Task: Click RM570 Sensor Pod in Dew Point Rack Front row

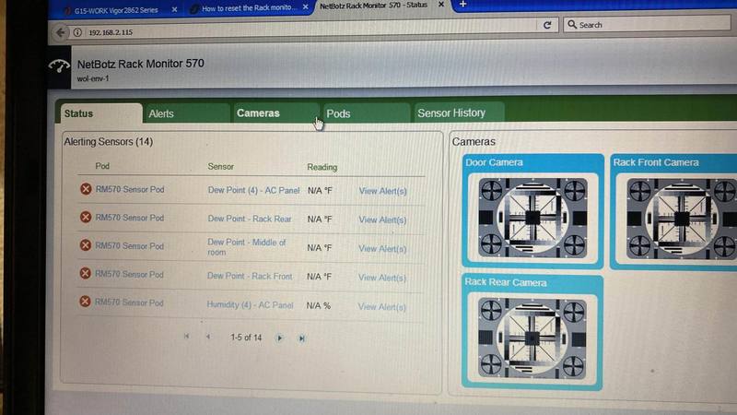Action: pyautogui.click(x=129, y=274)
